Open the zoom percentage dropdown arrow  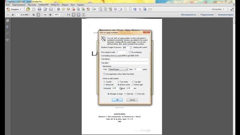click(x=62, y=15)
